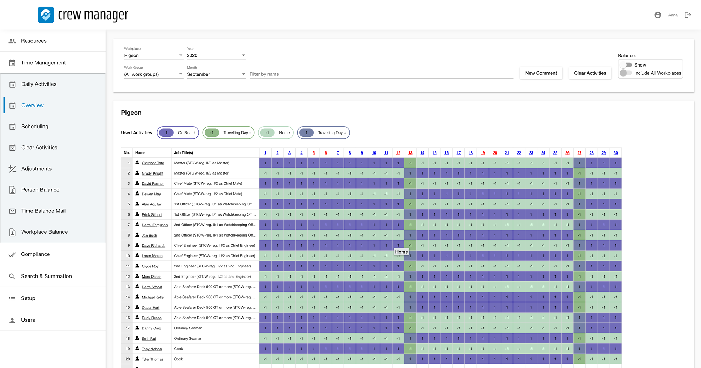Open the Workplace dropdown showing Pigeon
This screenshot has height=368, width=701.
[x=153, y=55]
